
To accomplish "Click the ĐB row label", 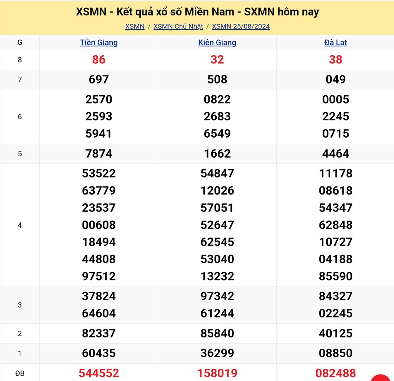I will [x=20, y=373].
